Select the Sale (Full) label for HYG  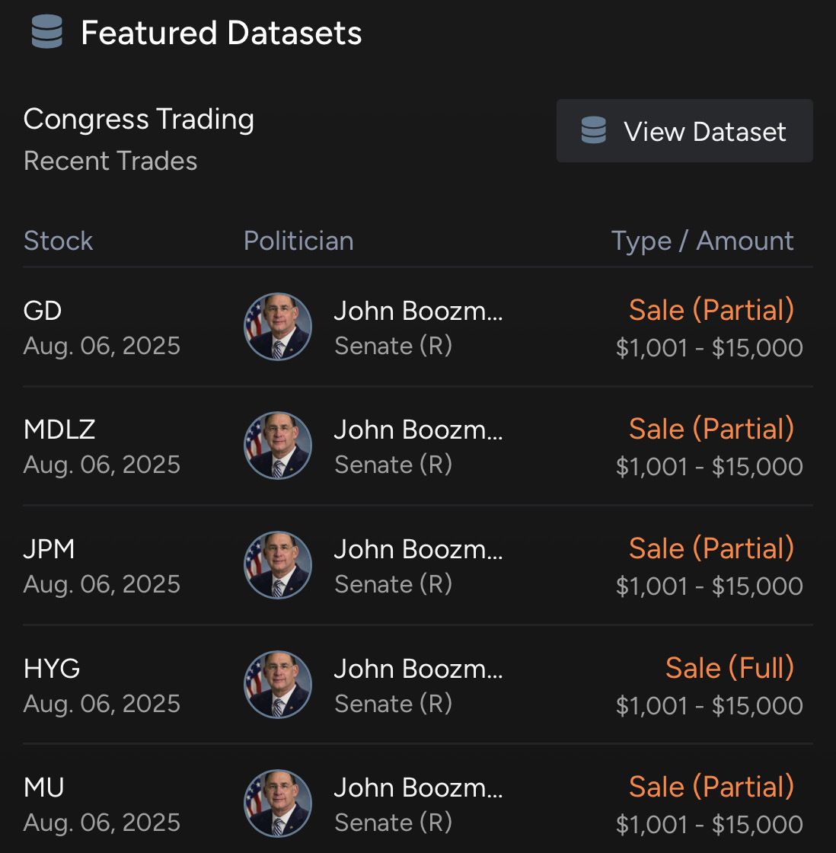click(729, 668)
